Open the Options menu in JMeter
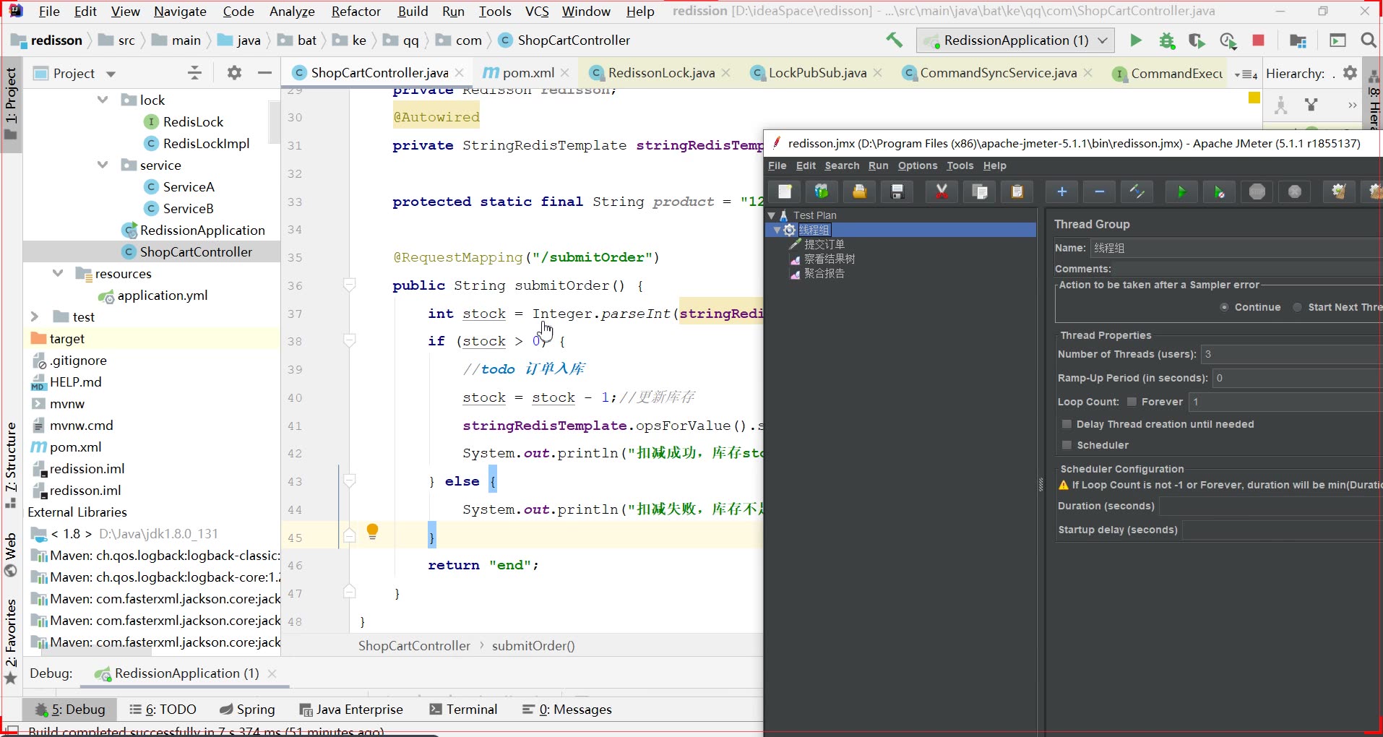This screenshot has height=737, width=1383. tap(917, 165)
